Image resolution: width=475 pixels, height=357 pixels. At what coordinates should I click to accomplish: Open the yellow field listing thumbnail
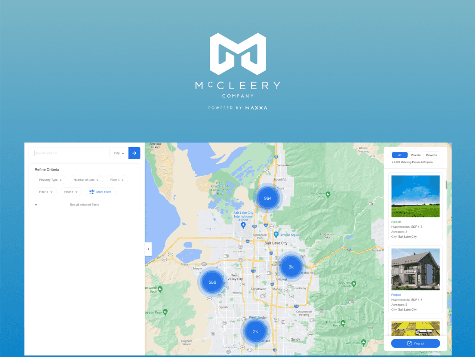pyautogui.click(x=415, y=329)
